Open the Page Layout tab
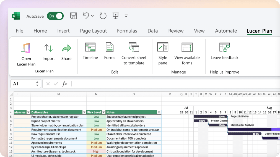Screen dimensions: 280x157 [x=93, y=31]
